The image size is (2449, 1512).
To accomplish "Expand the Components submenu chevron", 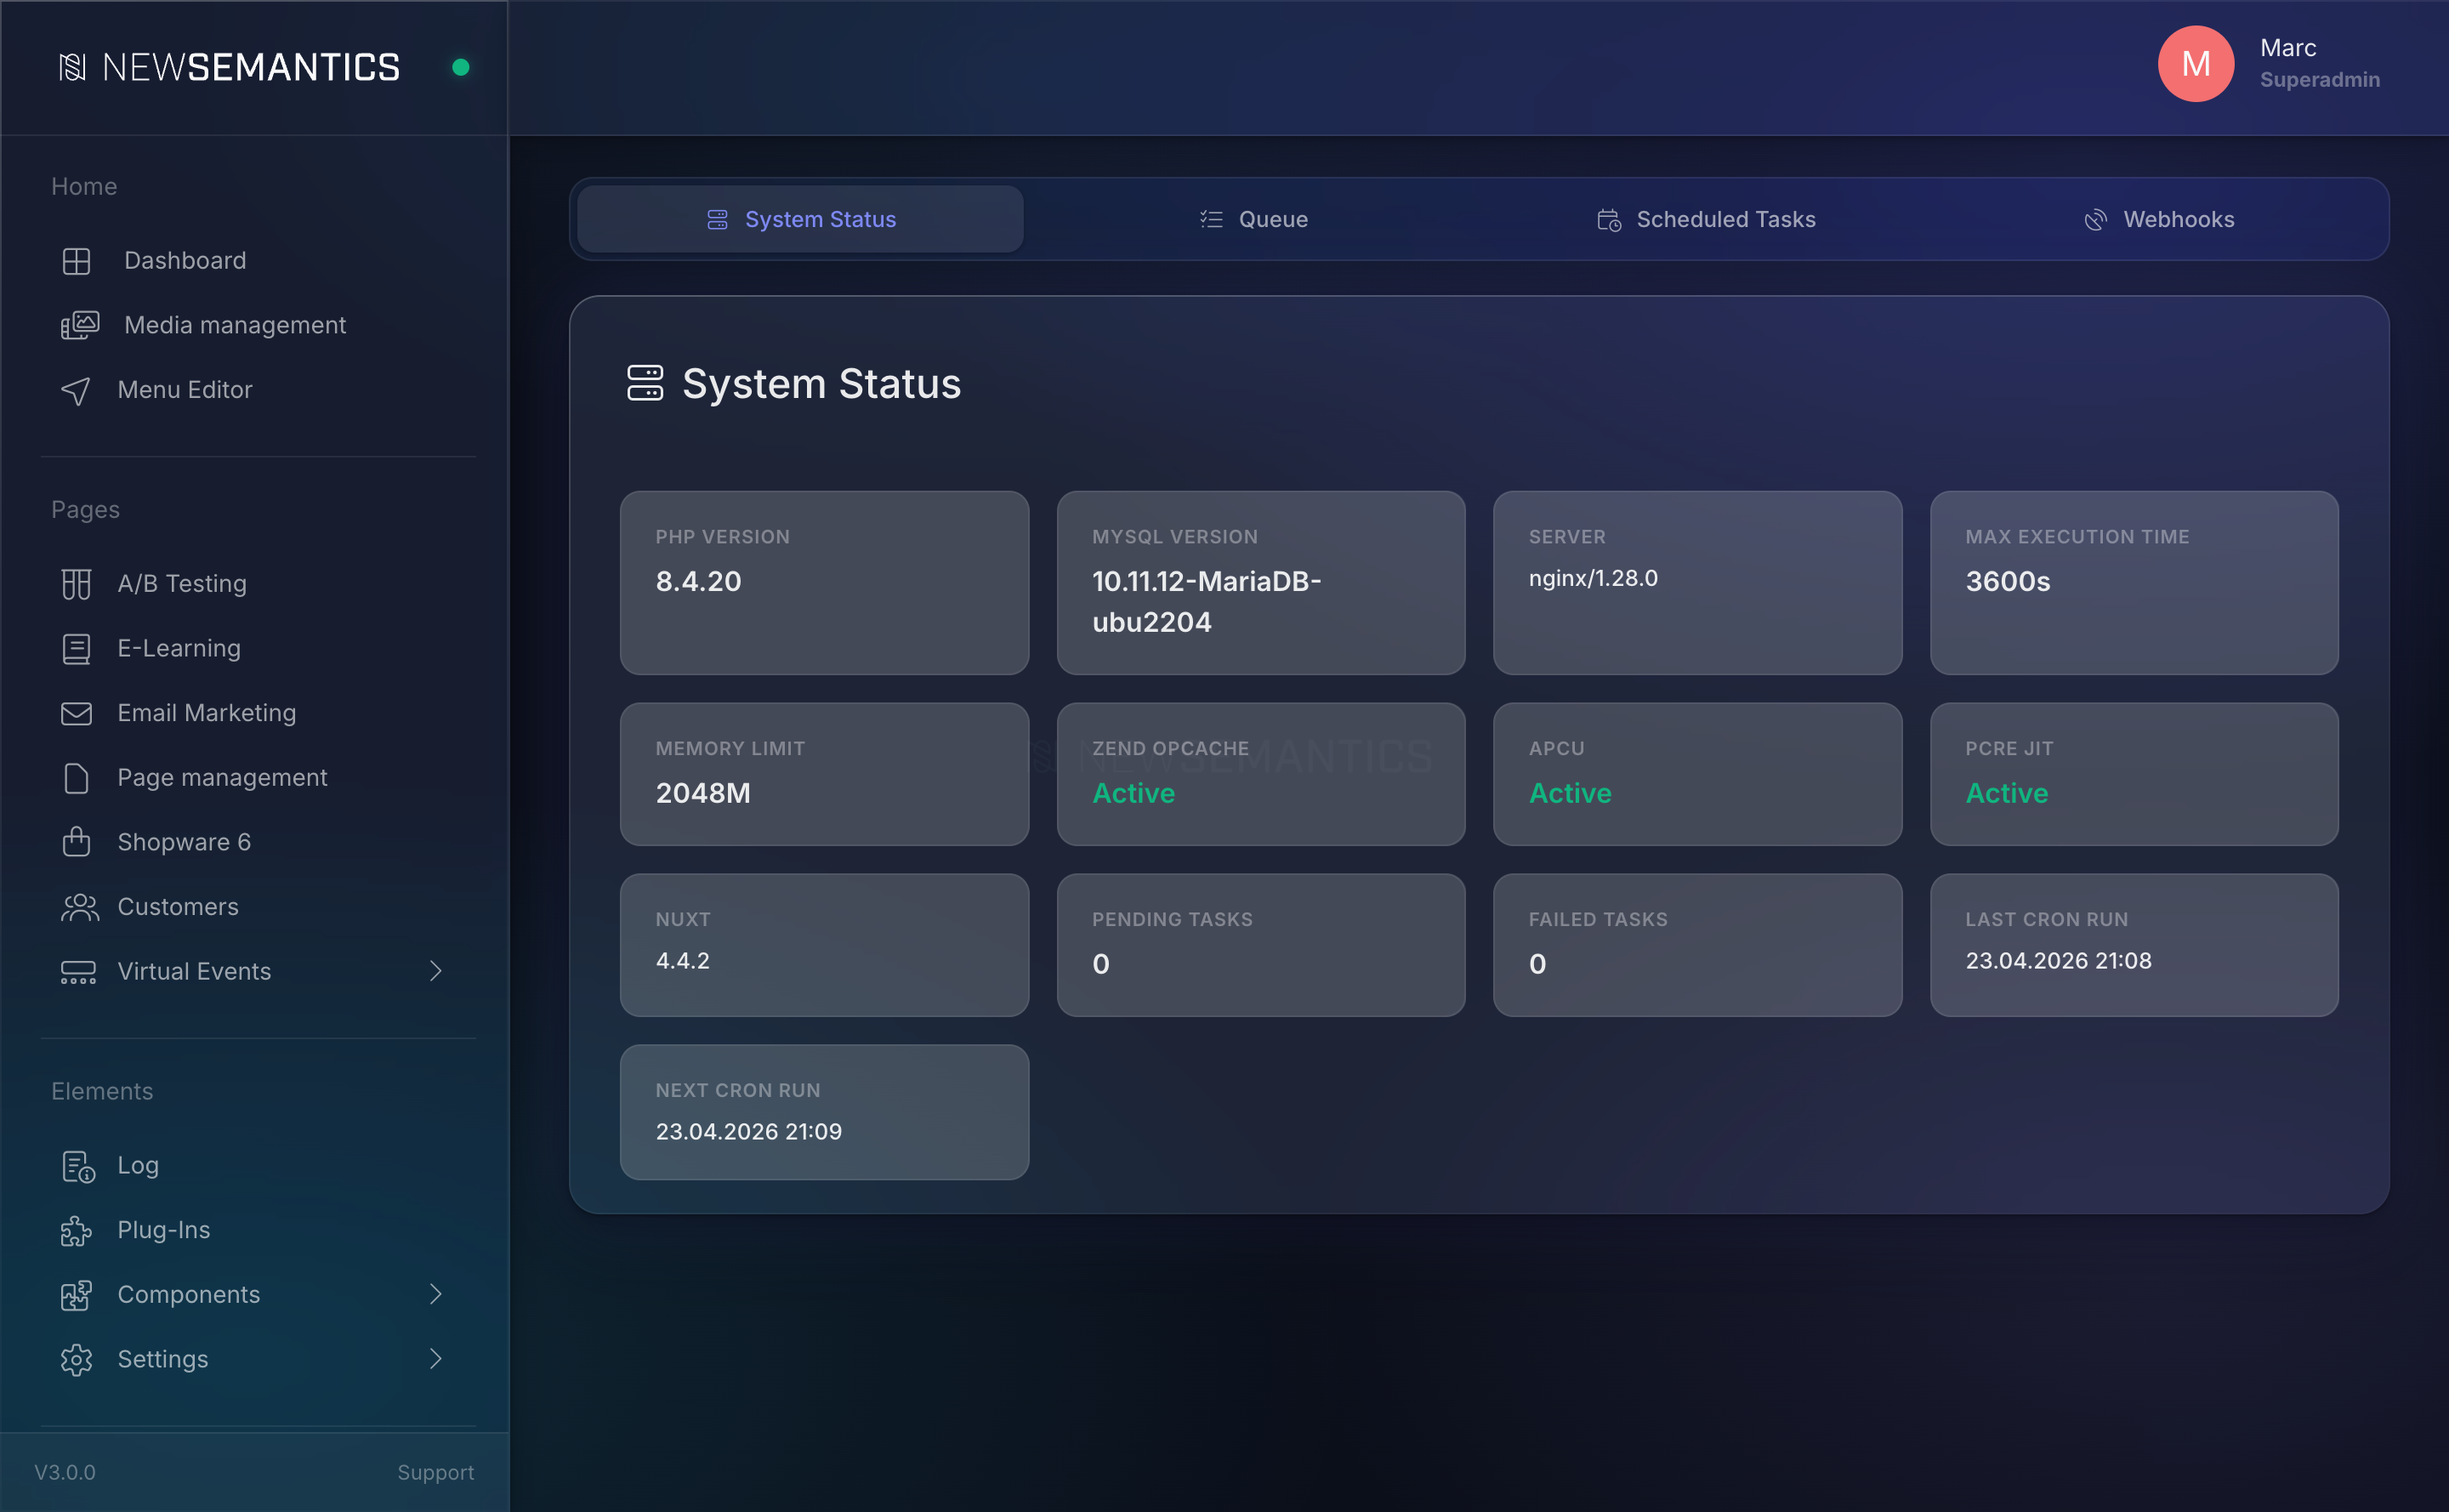I will click(x=435, y=1294).
